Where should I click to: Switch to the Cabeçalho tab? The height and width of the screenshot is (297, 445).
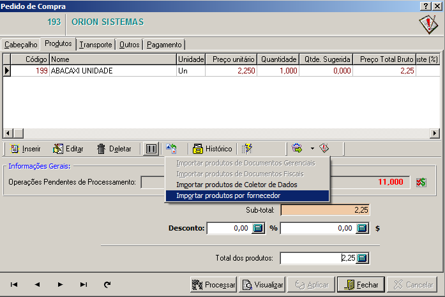(21, 45)
